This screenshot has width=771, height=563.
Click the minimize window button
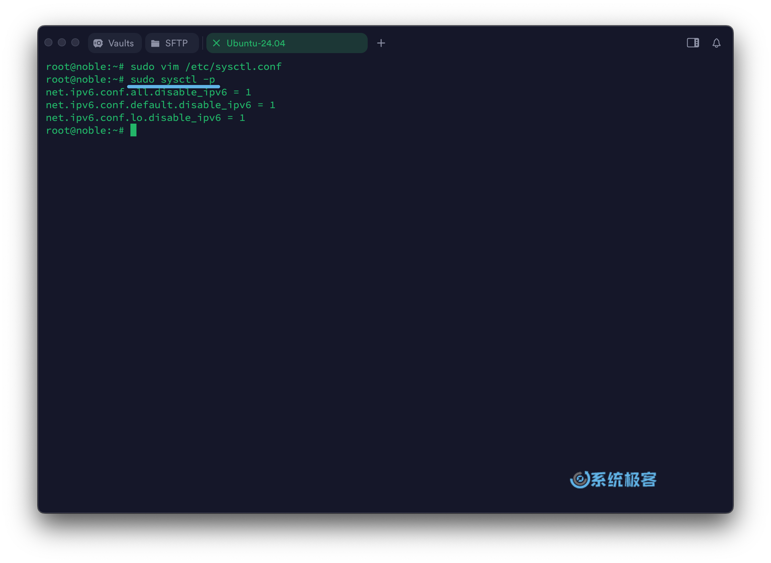[62, 42]
